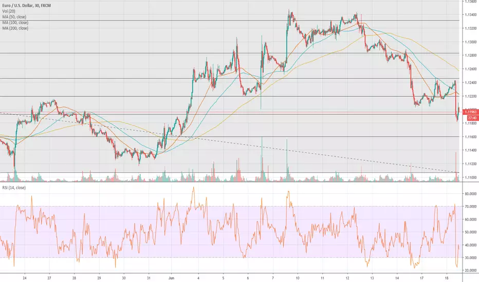Click the red 1.11963 current price tag
Viewport: 479px width, 282px height.
(x=471, y=112)
